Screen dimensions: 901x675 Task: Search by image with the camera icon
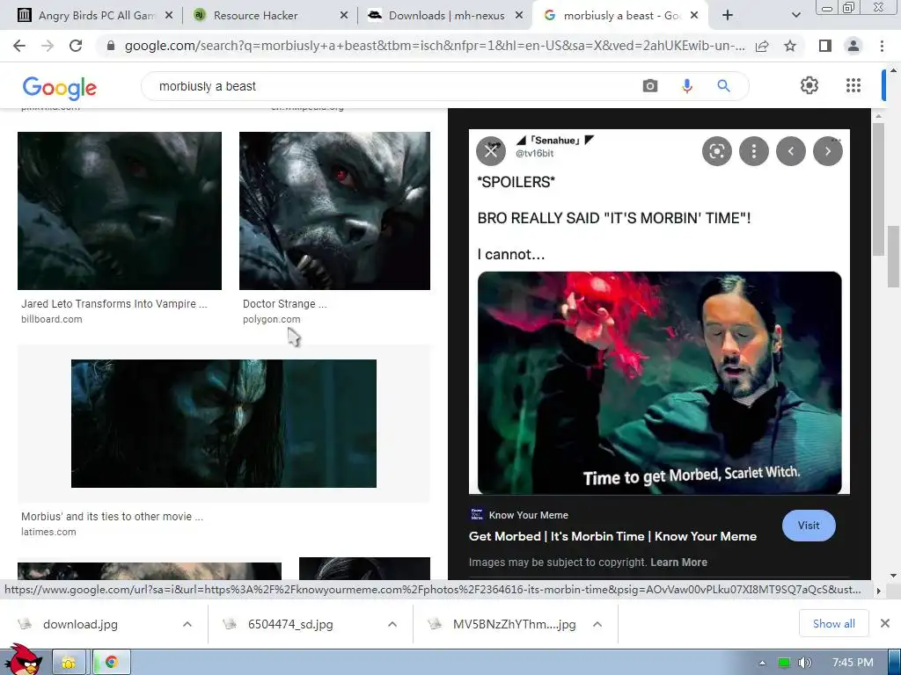point(650,86)
